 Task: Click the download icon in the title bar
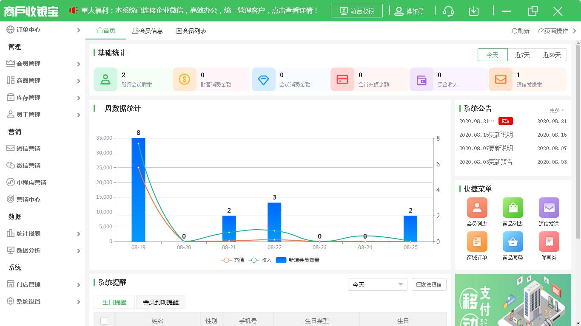click(x=474, y=11)
